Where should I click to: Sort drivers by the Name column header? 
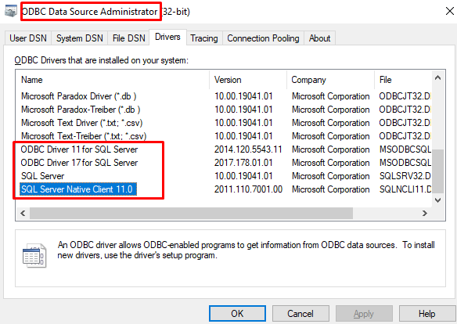click(113, 80)
